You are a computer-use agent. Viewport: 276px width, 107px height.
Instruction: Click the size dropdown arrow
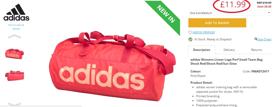click(x=269, y=13)
